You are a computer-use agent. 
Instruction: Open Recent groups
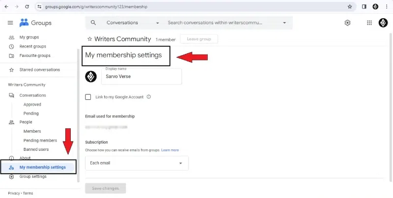click(33, 46)
